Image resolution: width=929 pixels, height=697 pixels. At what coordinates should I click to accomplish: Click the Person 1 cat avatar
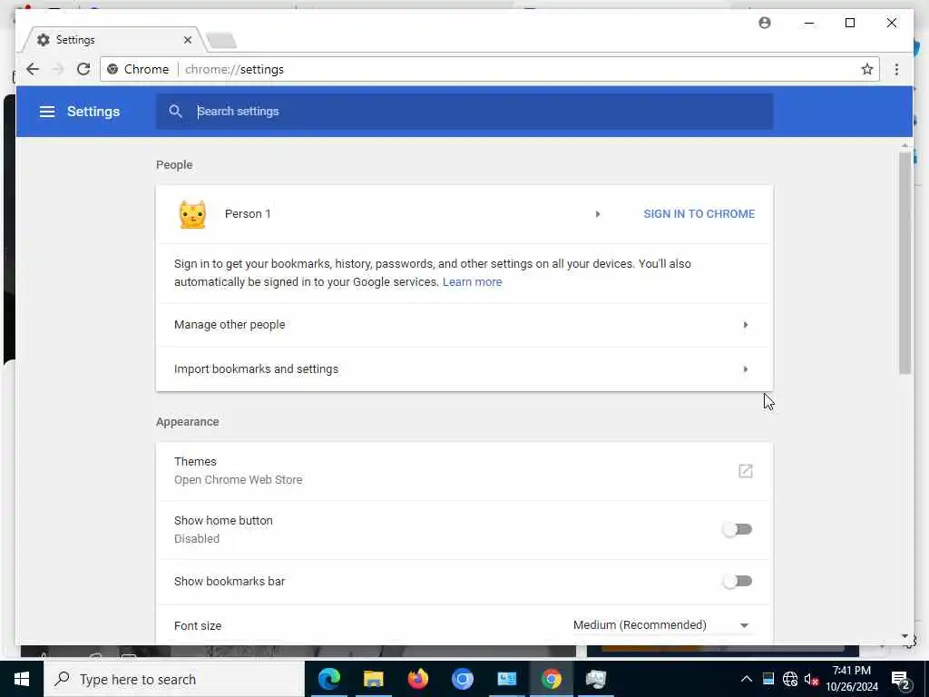point(192,214)
